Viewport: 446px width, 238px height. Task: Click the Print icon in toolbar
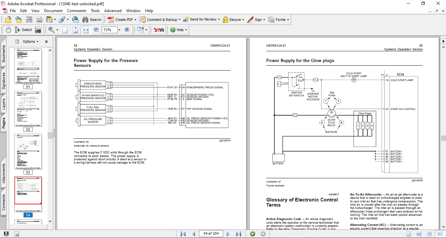(x=39, y=20)
